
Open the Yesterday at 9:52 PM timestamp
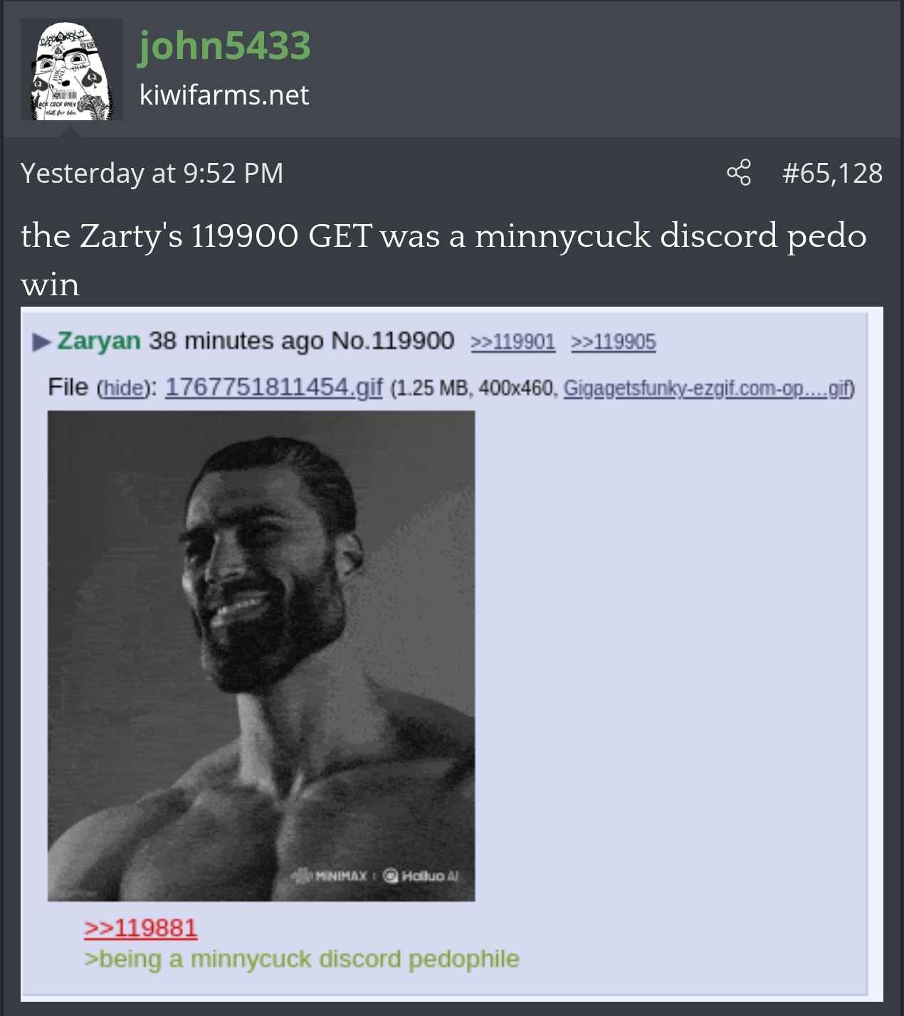[152, 173]
